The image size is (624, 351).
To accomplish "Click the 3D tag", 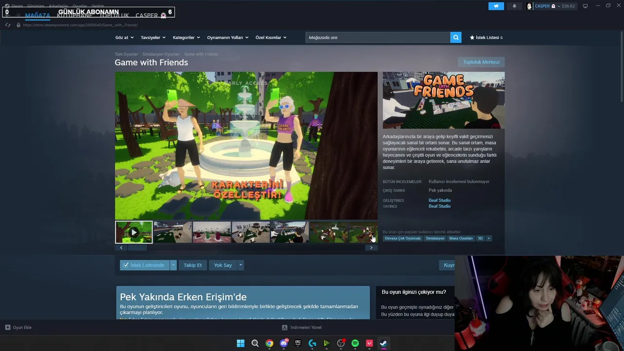I will click(480, 238).
